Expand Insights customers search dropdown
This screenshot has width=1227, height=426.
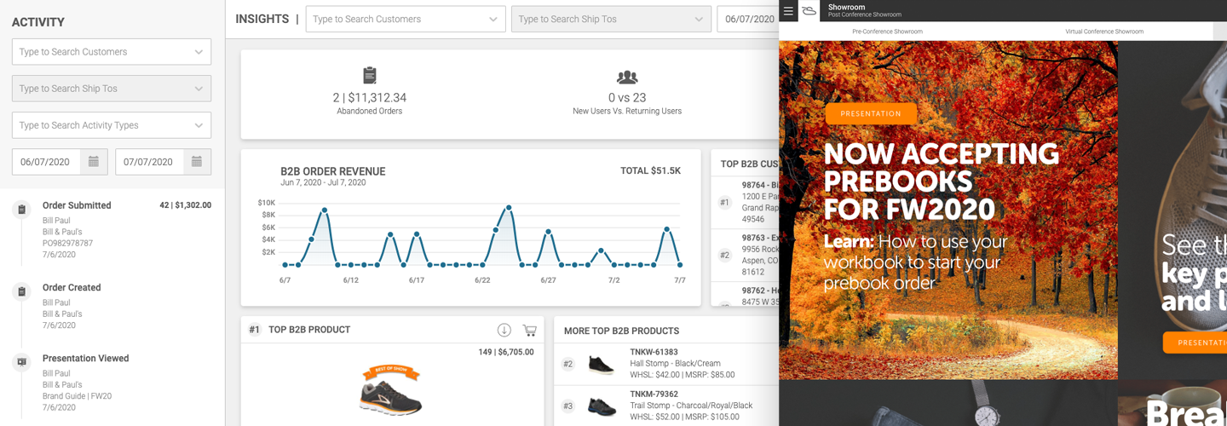(493, 20)
